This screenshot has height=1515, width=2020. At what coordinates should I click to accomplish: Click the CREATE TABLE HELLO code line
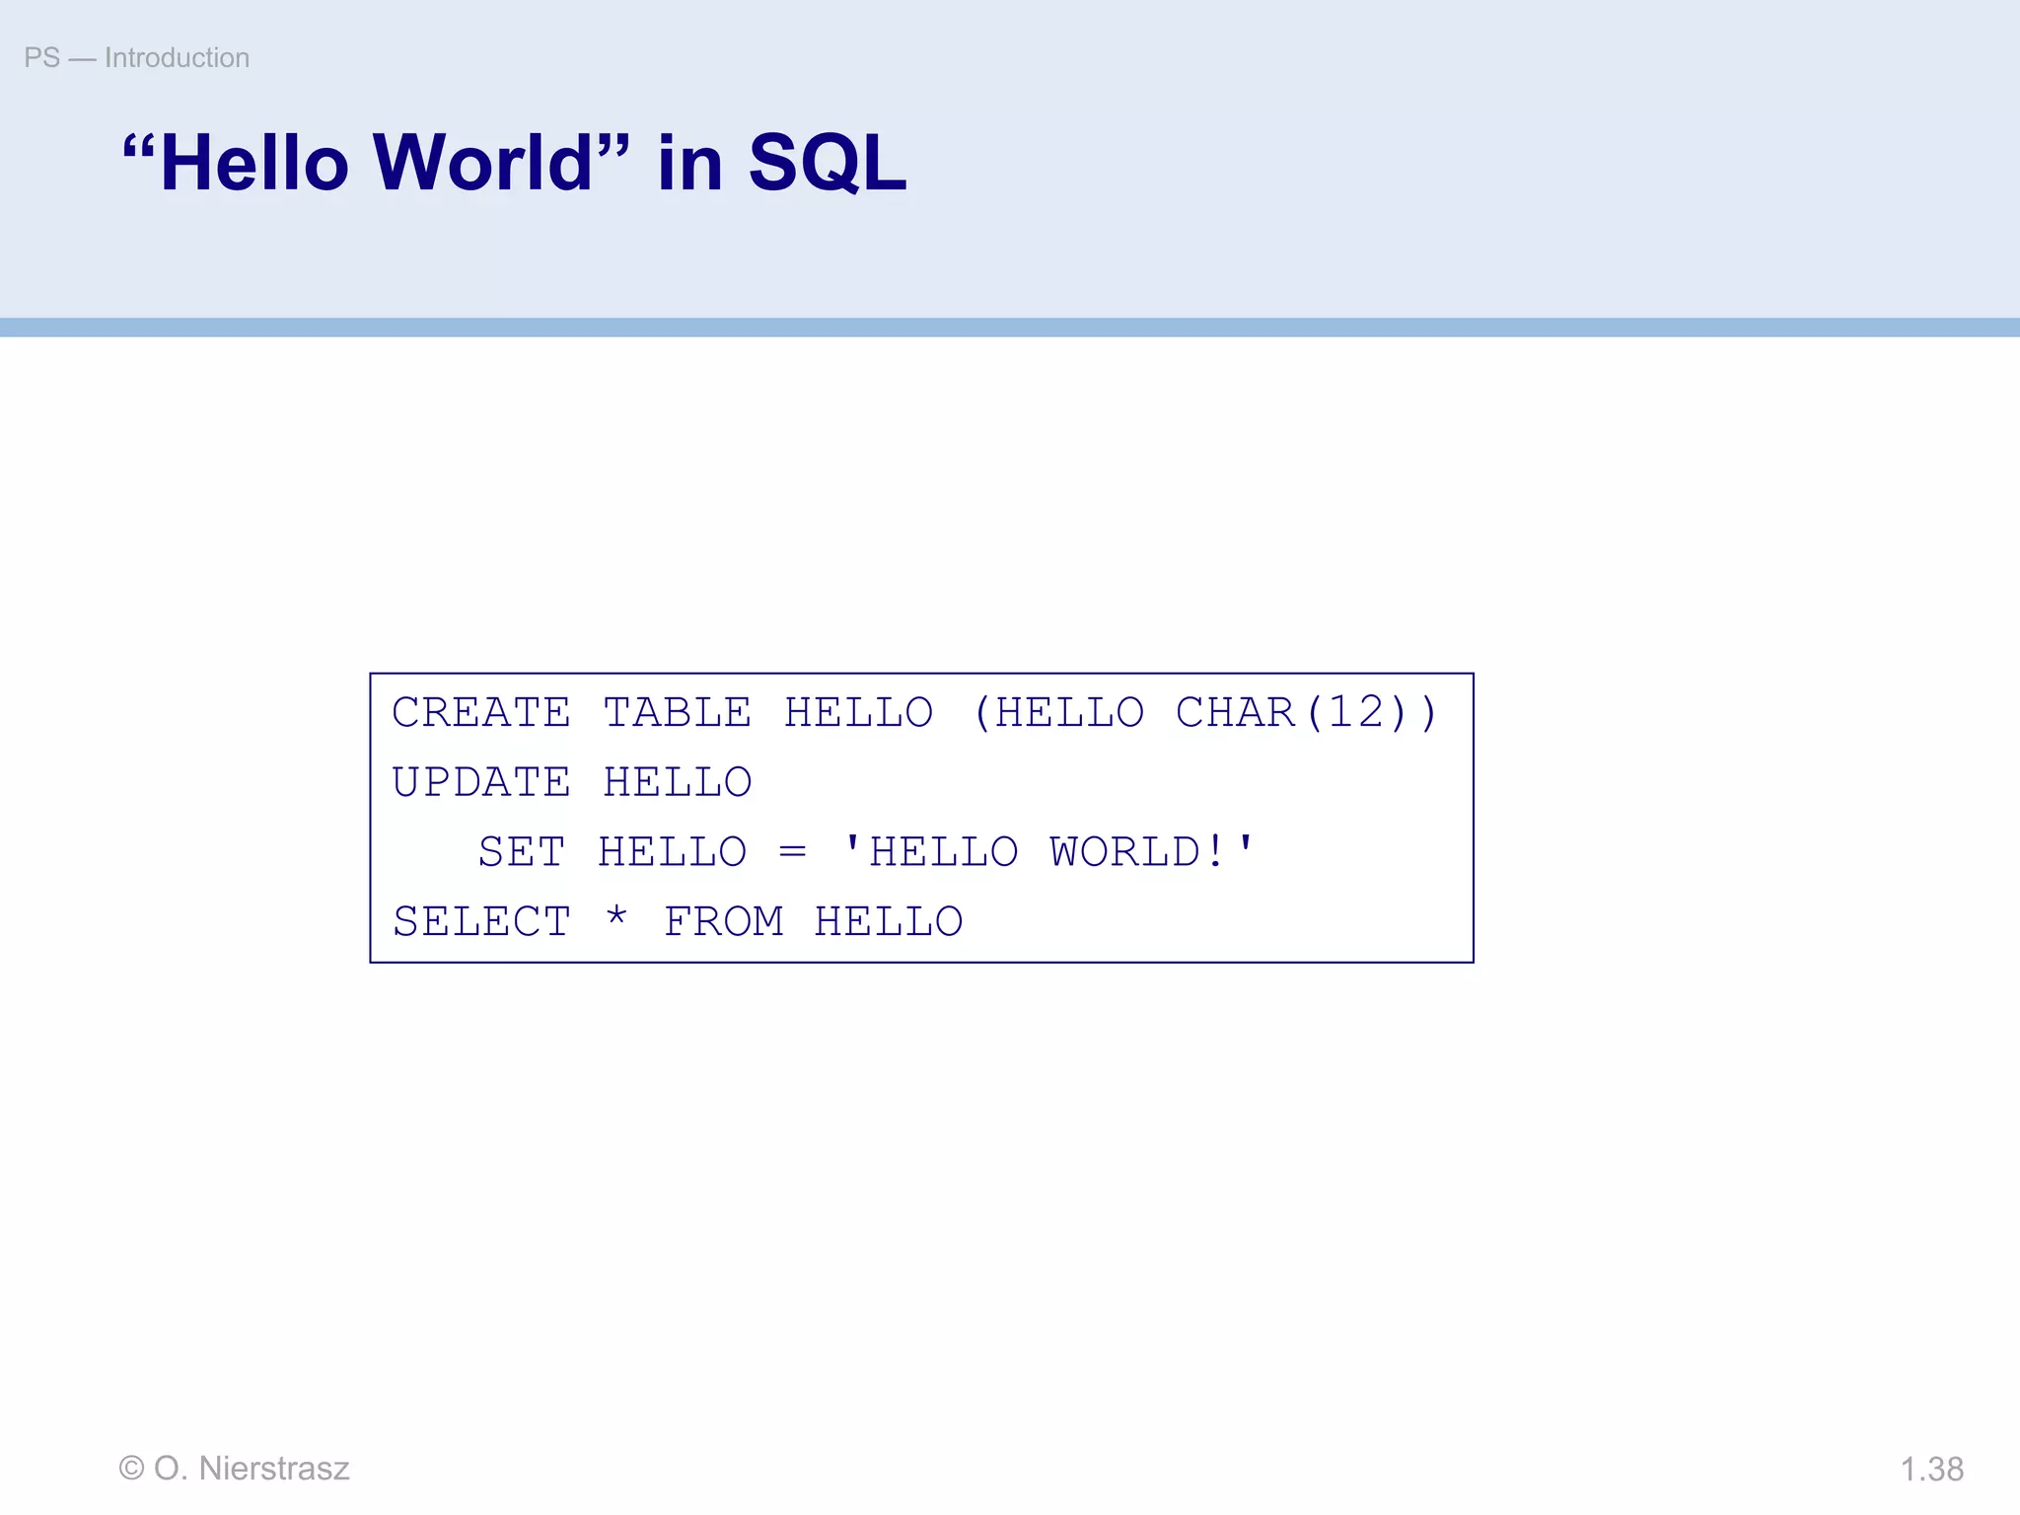pos(914,712)
